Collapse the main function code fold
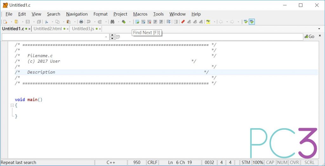Viewport: 325px width, 166px height. pos(12,105)
